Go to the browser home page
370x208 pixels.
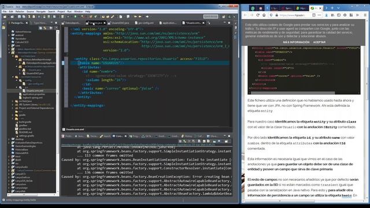[264, 15]
